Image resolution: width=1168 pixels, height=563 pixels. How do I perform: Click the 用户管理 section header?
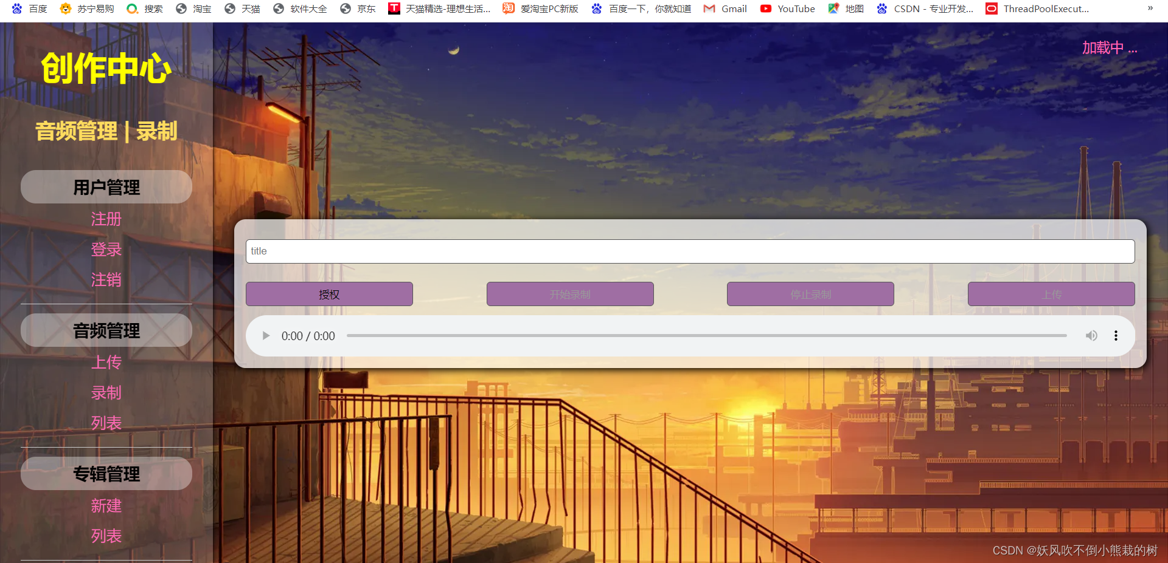106,187
